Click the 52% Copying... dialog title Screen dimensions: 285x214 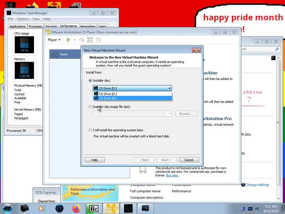pos(47,192)
